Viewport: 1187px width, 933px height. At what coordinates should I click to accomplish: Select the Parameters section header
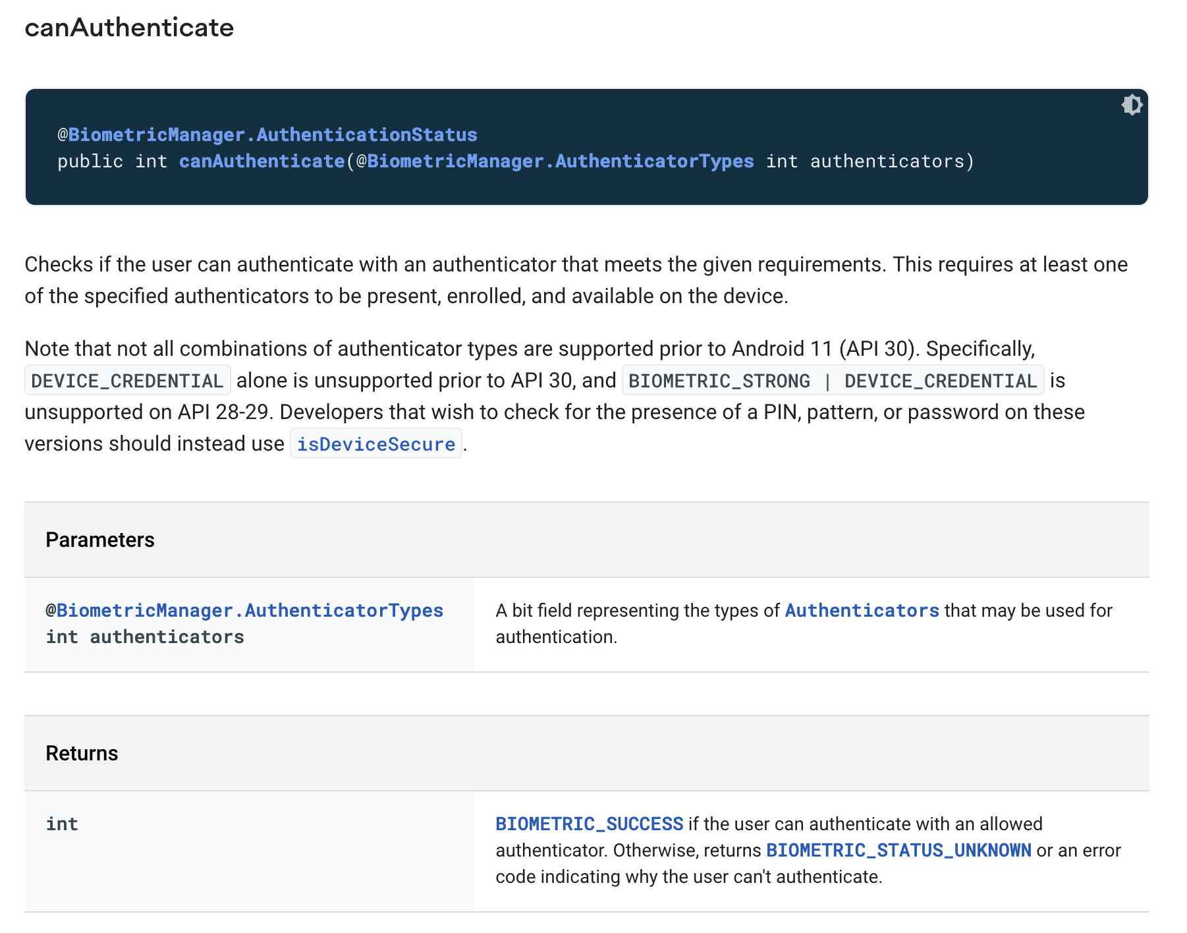point(100,540)
